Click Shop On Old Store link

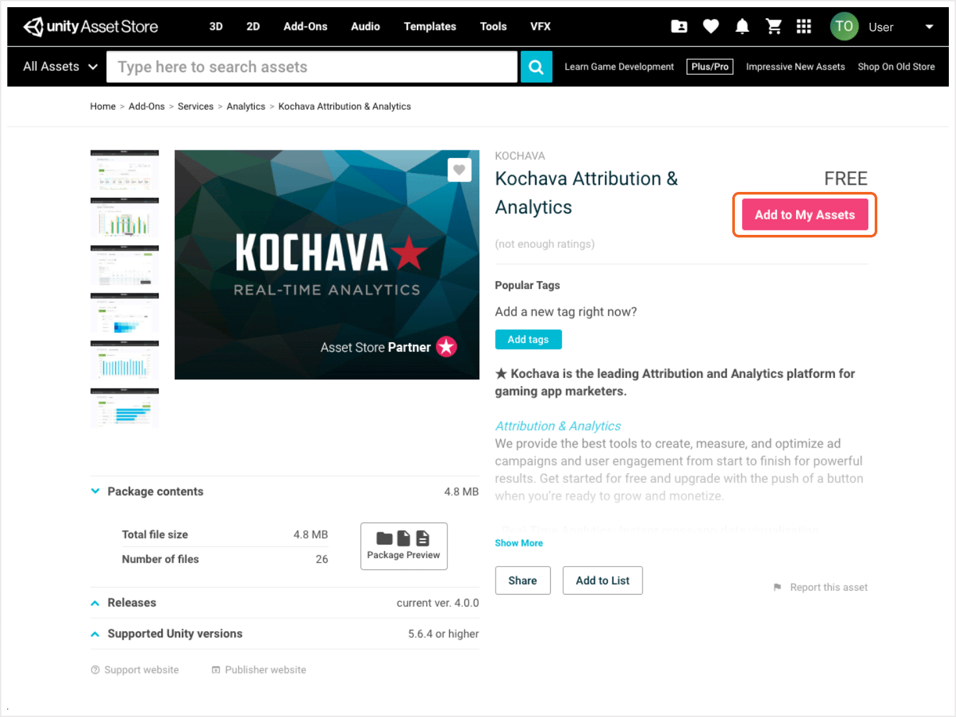[x=896, y=66]
